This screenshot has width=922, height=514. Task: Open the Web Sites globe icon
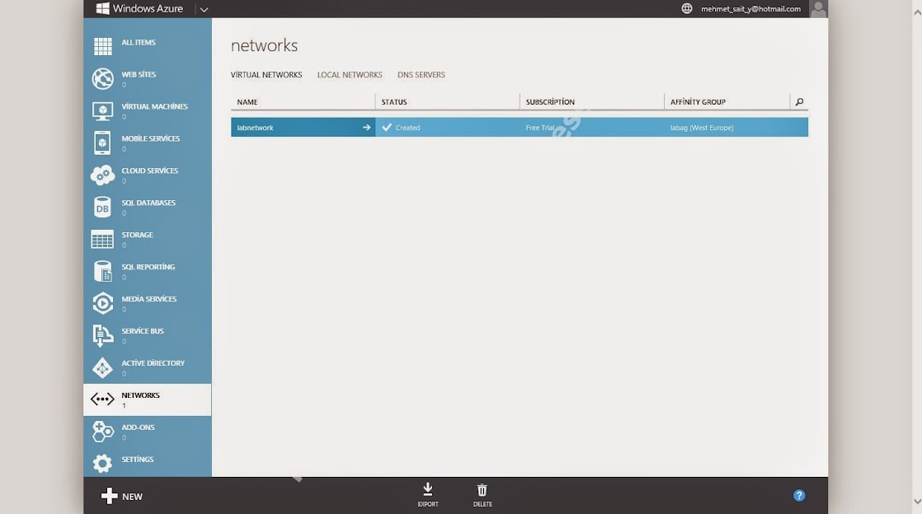coord(102,79)
